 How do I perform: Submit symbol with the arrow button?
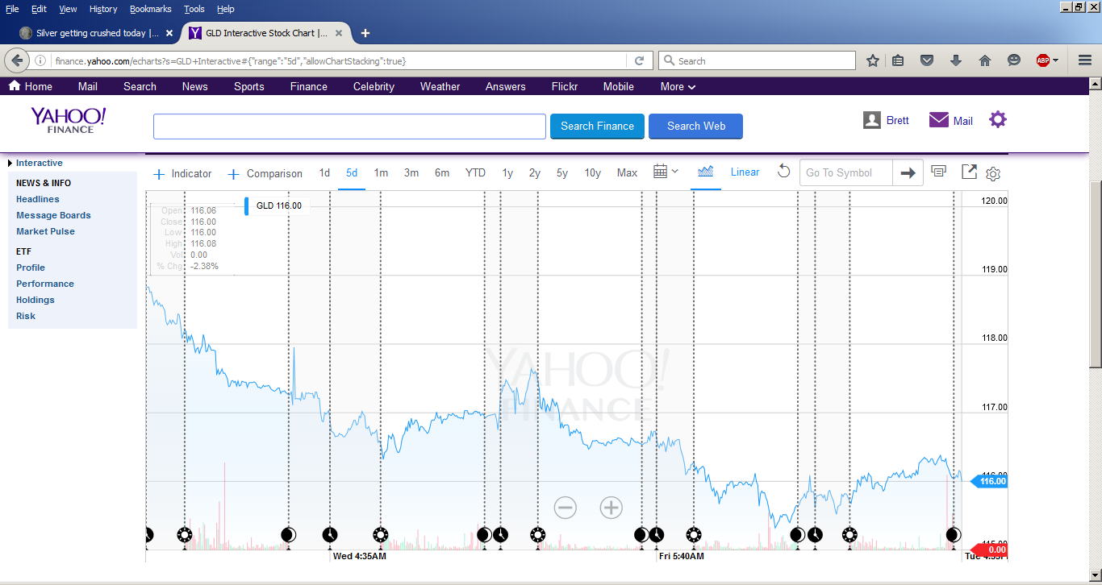[x=908, y=172]
